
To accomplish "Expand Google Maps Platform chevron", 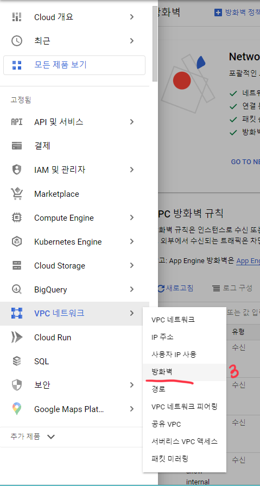I will coord(132,409).
